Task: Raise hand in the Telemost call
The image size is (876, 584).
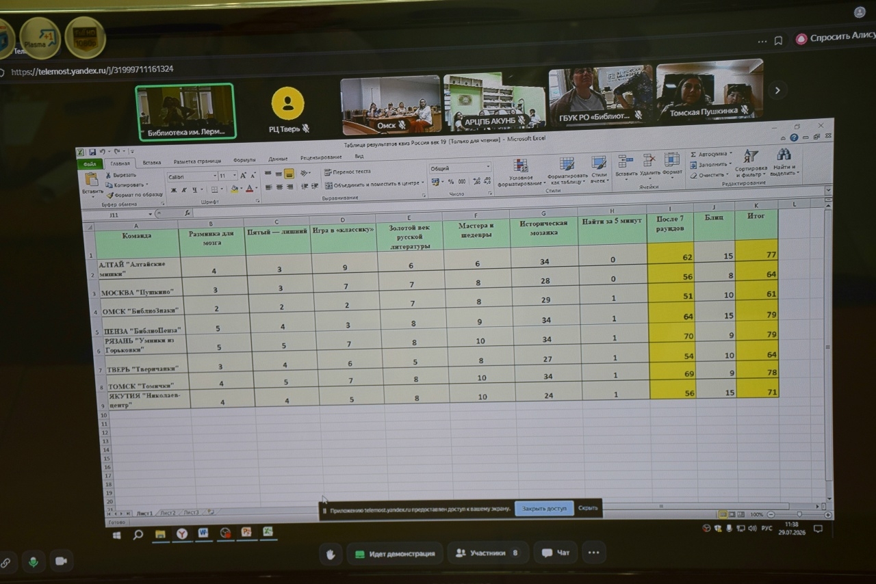Action: coord(330,554)
